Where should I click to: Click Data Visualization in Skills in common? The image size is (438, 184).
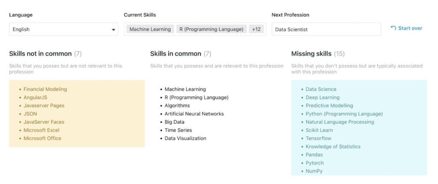tap(186, 138)
